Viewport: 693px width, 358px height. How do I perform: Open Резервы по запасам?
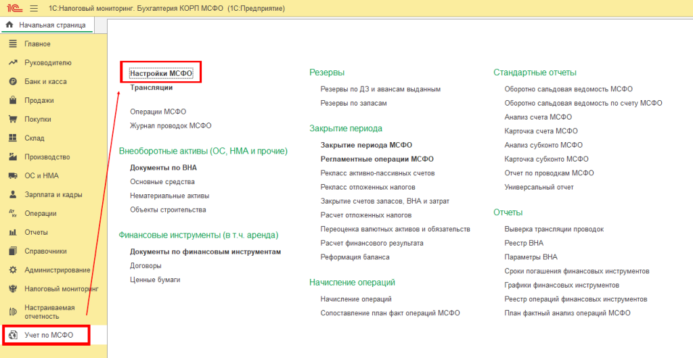(353, 103)
